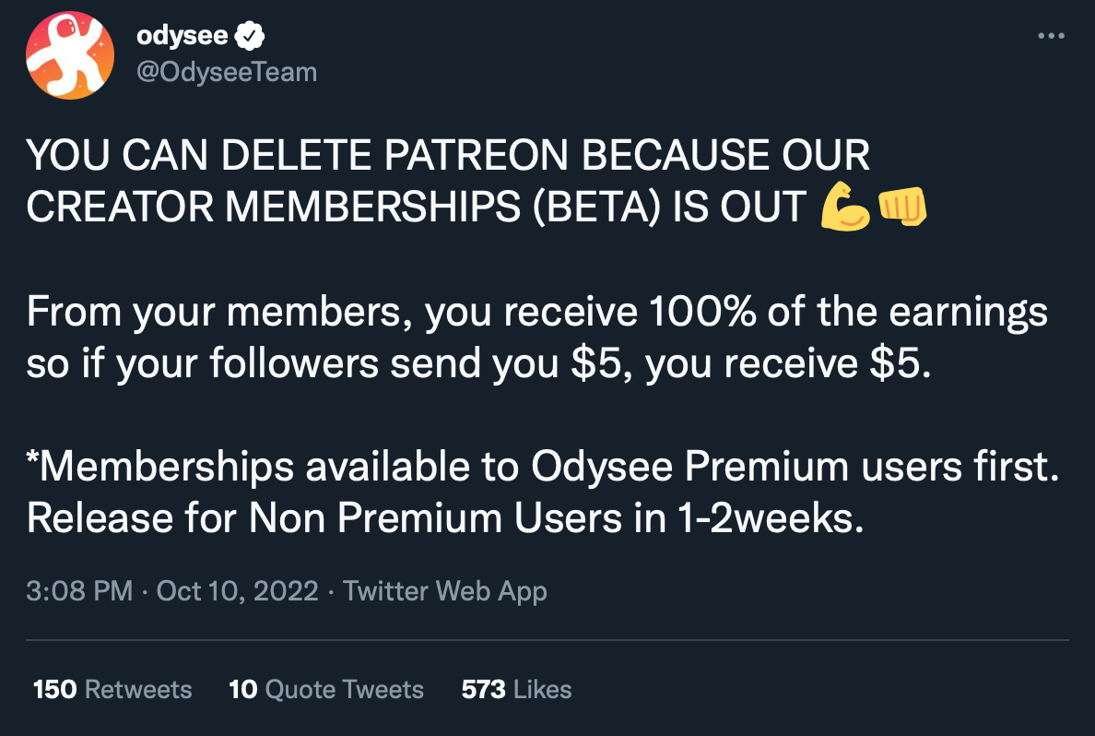Click the oncoming fist emoji
The height and width of the screenshot is (736, 1095).
click(x=902, y=207)
